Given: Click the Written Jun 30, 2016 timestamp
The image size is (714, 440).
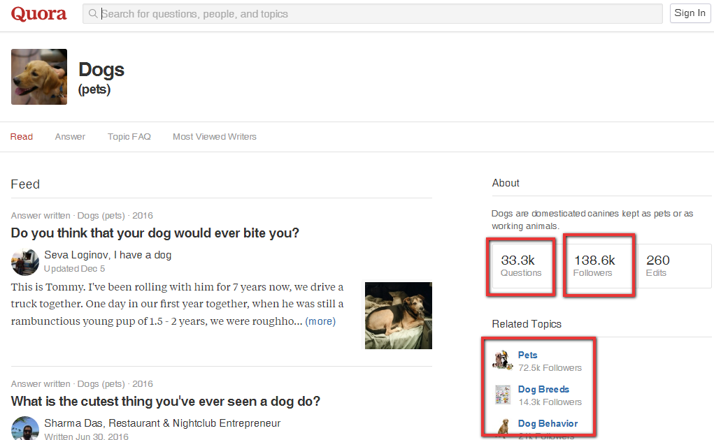Looking at the screenshot, I should point(86,437).
